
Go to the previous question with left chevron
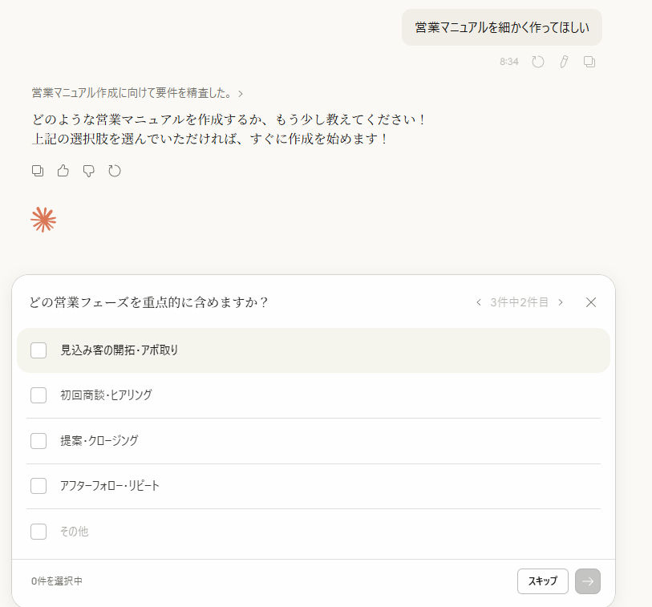point(479,302)
